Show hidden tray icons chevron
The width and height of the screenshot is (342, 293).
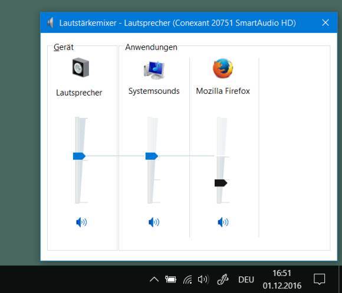[x=154, y=279]
